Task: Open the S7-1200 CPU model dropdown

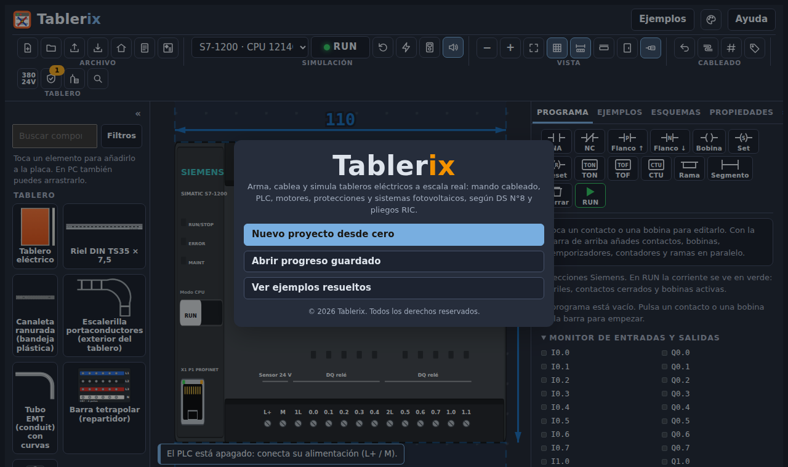Action: tap(250, 47)
